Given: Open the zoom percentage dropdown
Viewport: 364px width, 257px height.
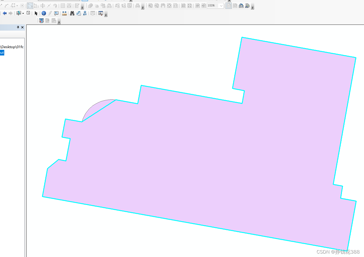Looking at the screenshot, I should pyautogui.click(x=221, y=6).
